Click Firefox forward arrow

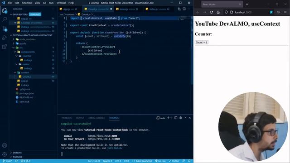point(204,12)
